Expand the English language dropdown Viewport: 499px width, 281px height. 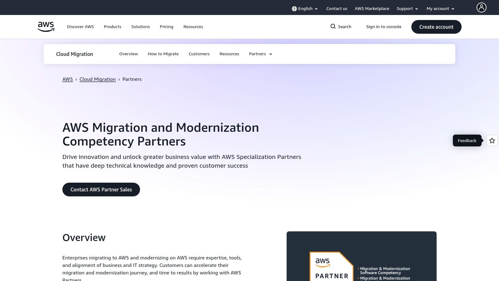click(x=305, y=8)
